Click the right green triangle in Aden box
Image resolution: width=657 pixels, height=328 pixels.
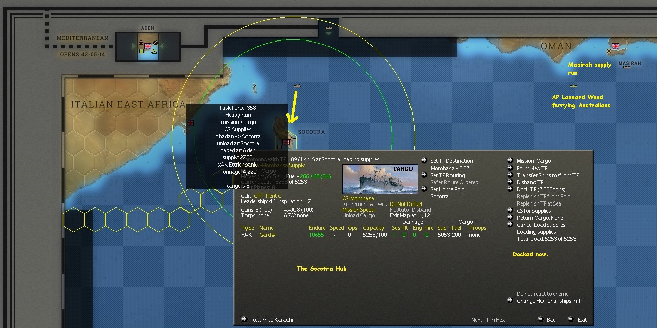[x=162, y=46]
